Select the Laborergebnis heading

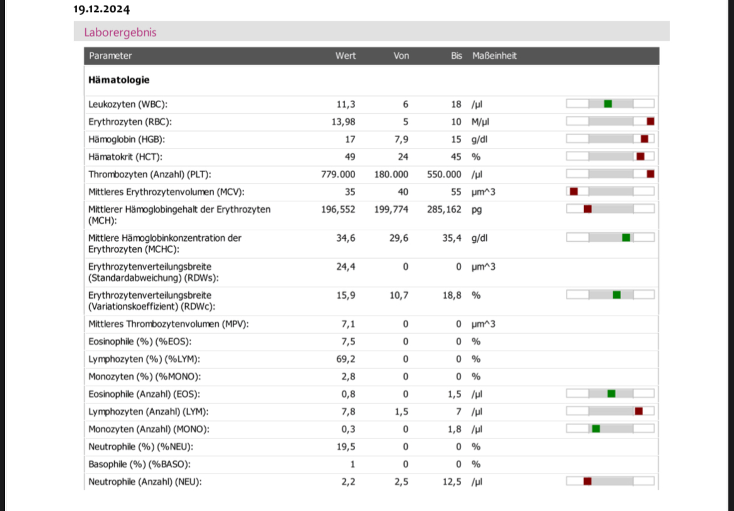[120, 32]
